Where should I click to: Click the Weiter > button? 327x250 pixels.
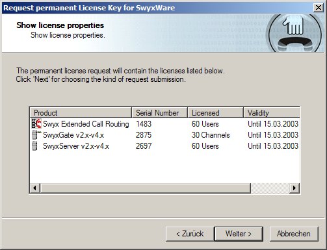[239, 234]
